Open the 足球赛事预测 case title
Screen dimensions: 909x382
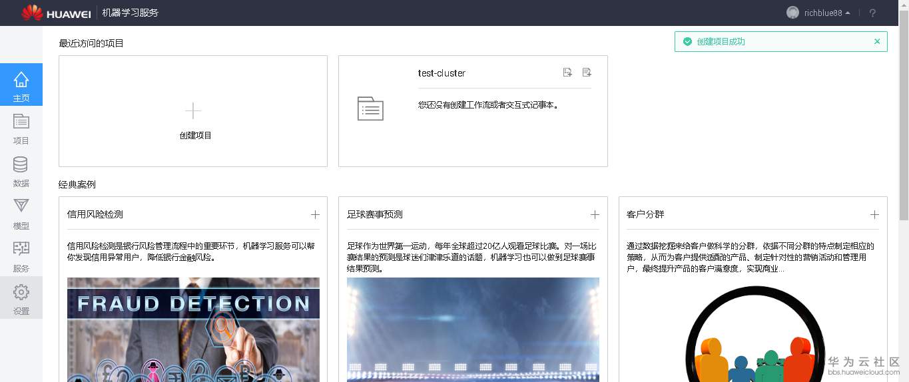(x=375, y=214)
